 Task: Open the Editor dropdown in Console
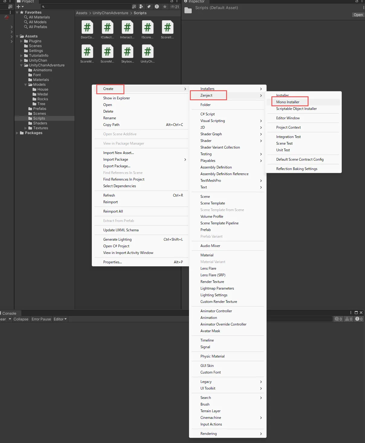click(x=60, y=319)
